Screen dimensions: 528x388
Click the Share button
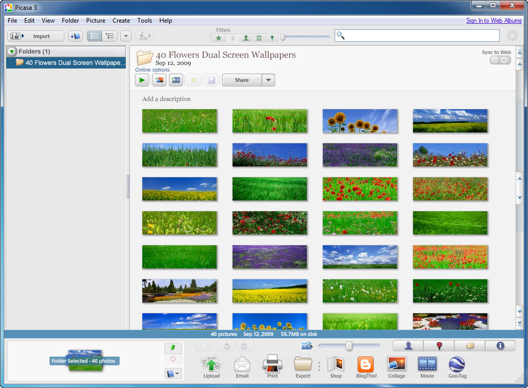tap(242, 80)
